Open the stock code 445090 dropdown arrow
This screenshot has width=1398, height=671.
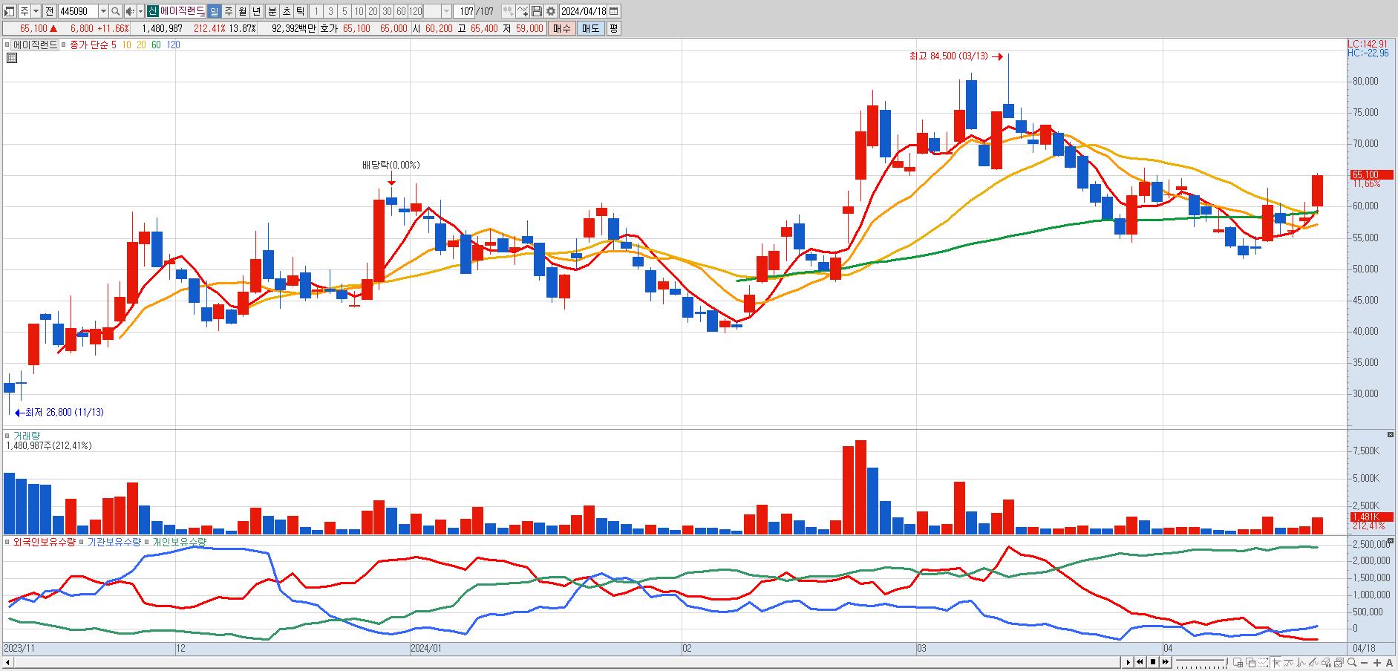pyautogui.click(x=103, y=11)
